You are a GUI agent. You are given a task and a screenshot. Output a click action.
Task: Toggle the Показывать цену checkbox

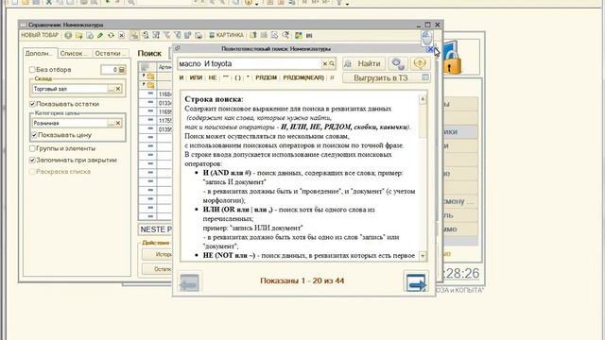(34, 135)
